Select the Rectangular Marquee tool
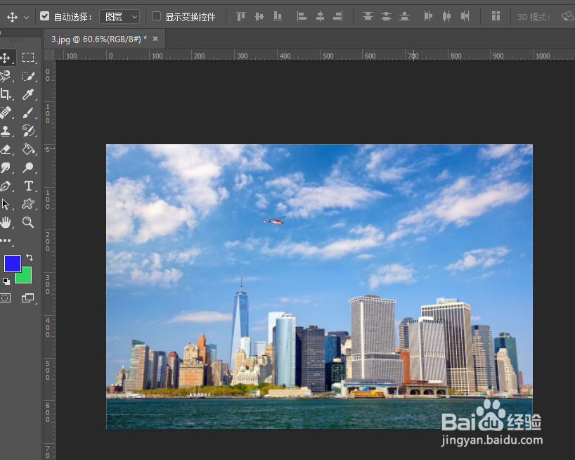The height and width of the screenshot is (460, 575). tap(28, 58)
